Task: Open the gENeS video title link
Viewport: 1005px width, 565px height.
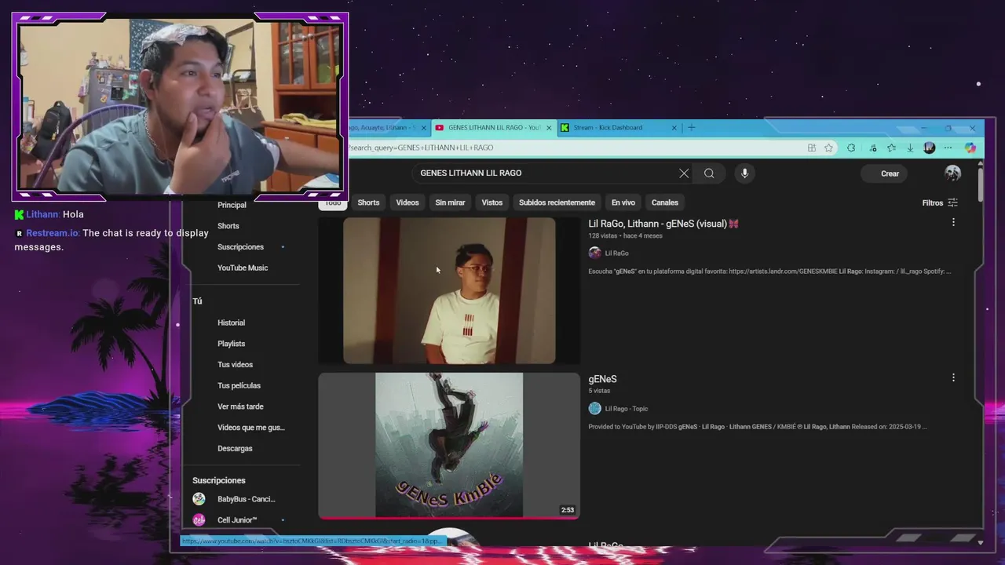Action: [x=602, y=379]
